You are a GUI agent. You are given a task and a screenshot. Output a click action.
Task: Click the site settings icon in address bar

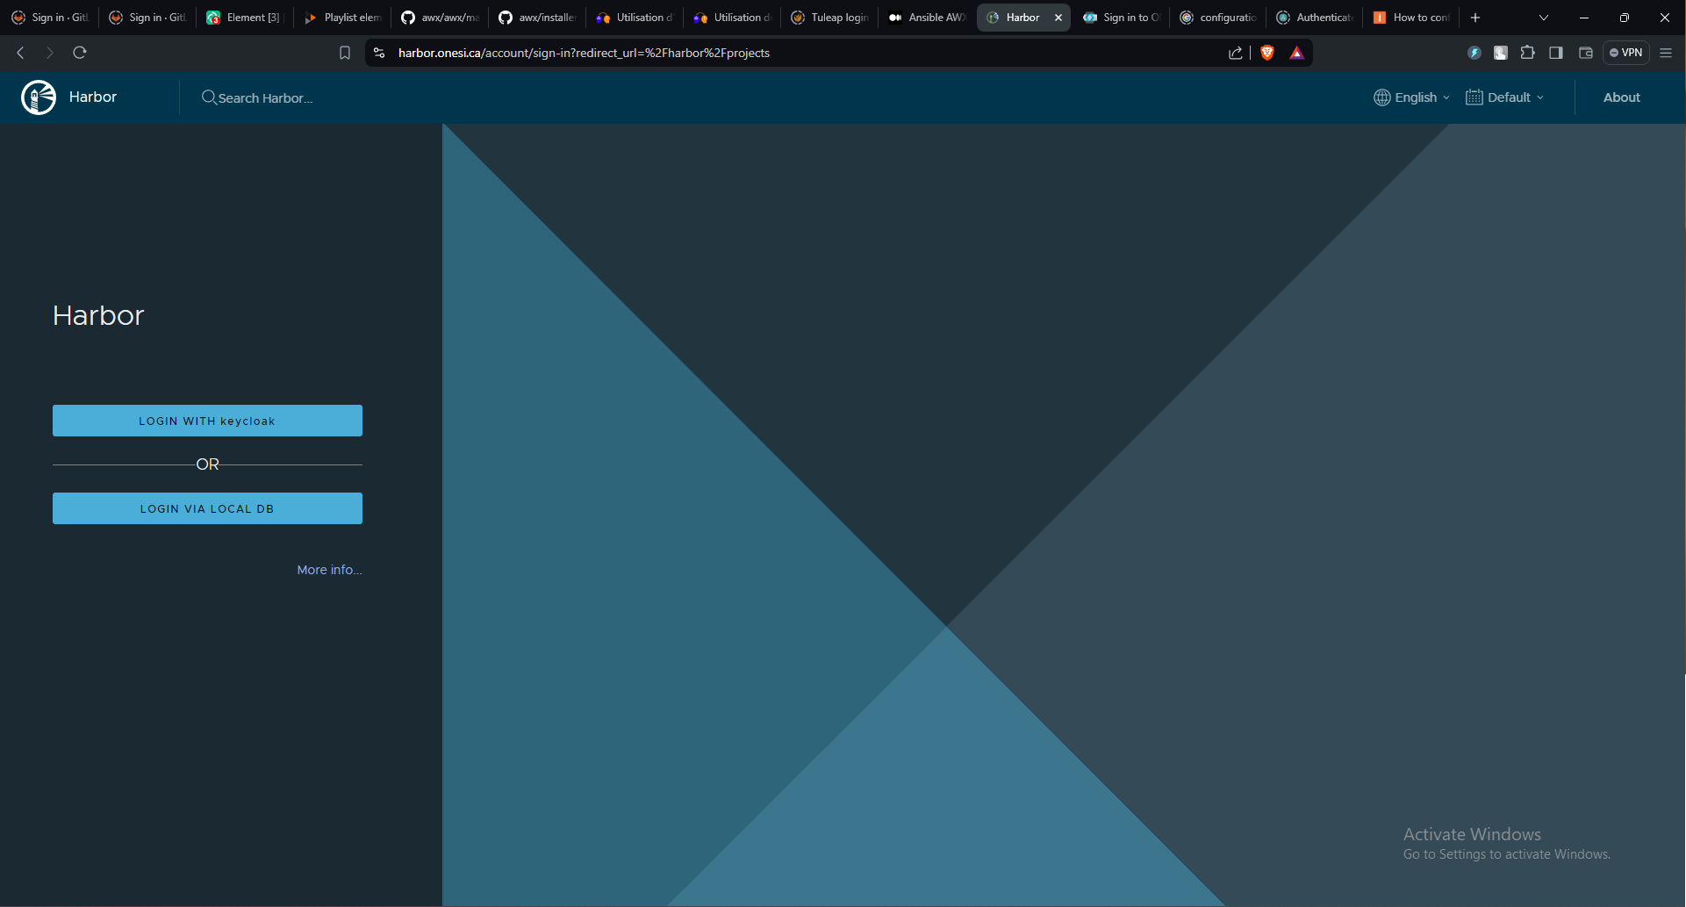point(379,53)
